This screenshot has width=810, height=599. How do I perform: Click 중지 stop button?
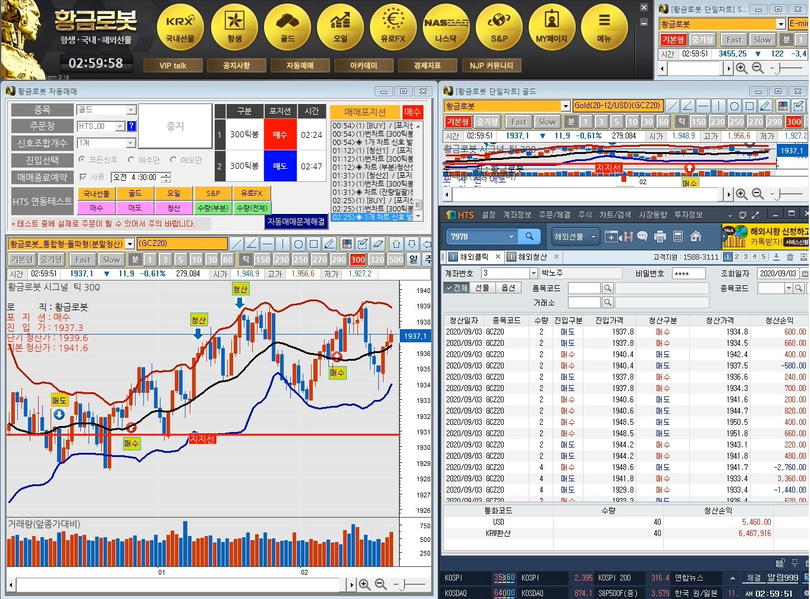(x=175, y=127)
